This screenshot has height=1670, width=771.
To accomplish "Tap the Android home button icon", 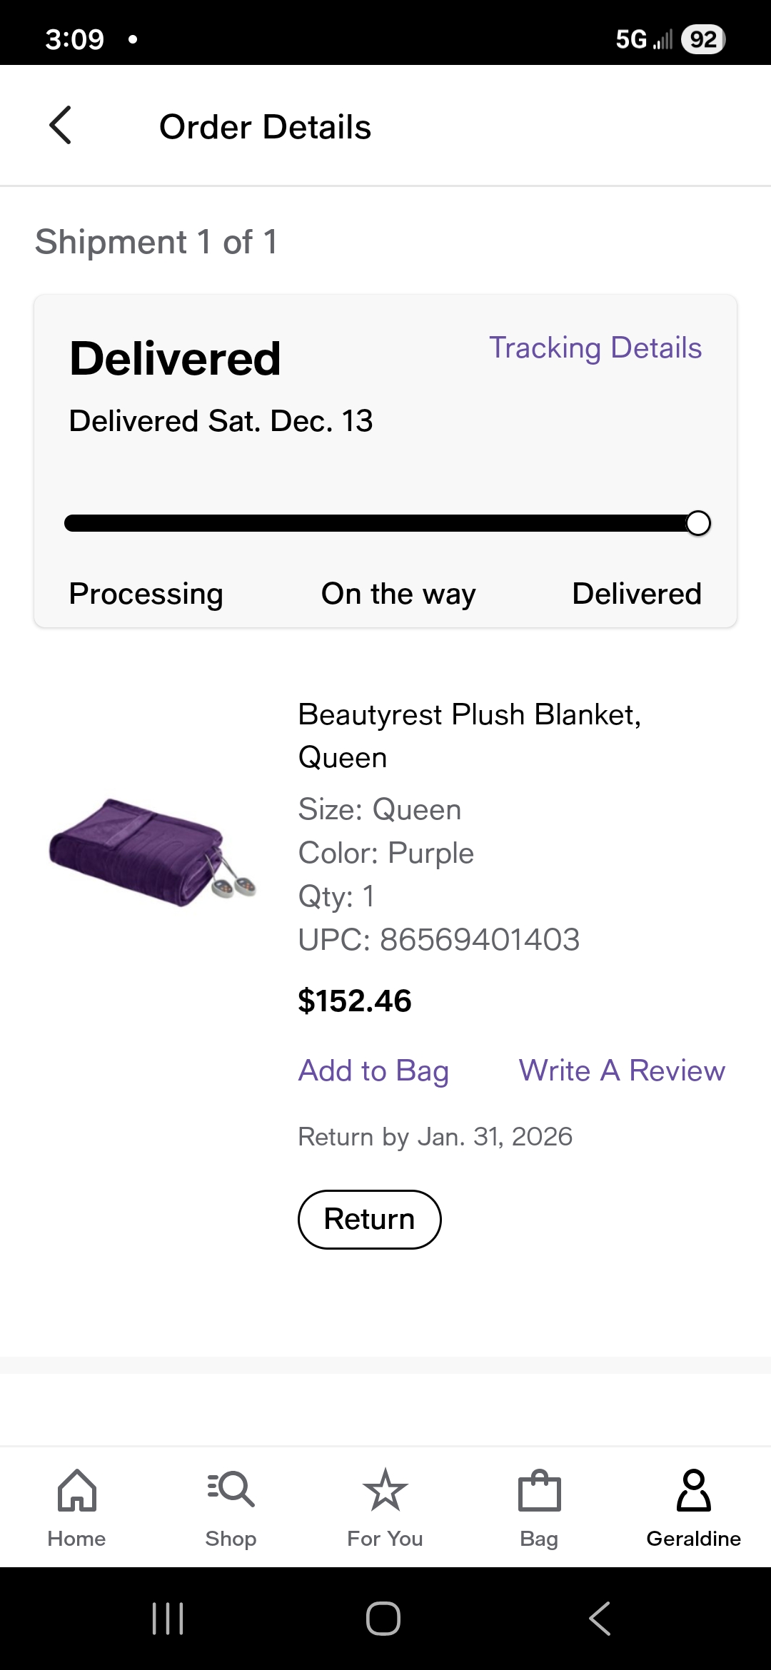I will point(383,1618).
